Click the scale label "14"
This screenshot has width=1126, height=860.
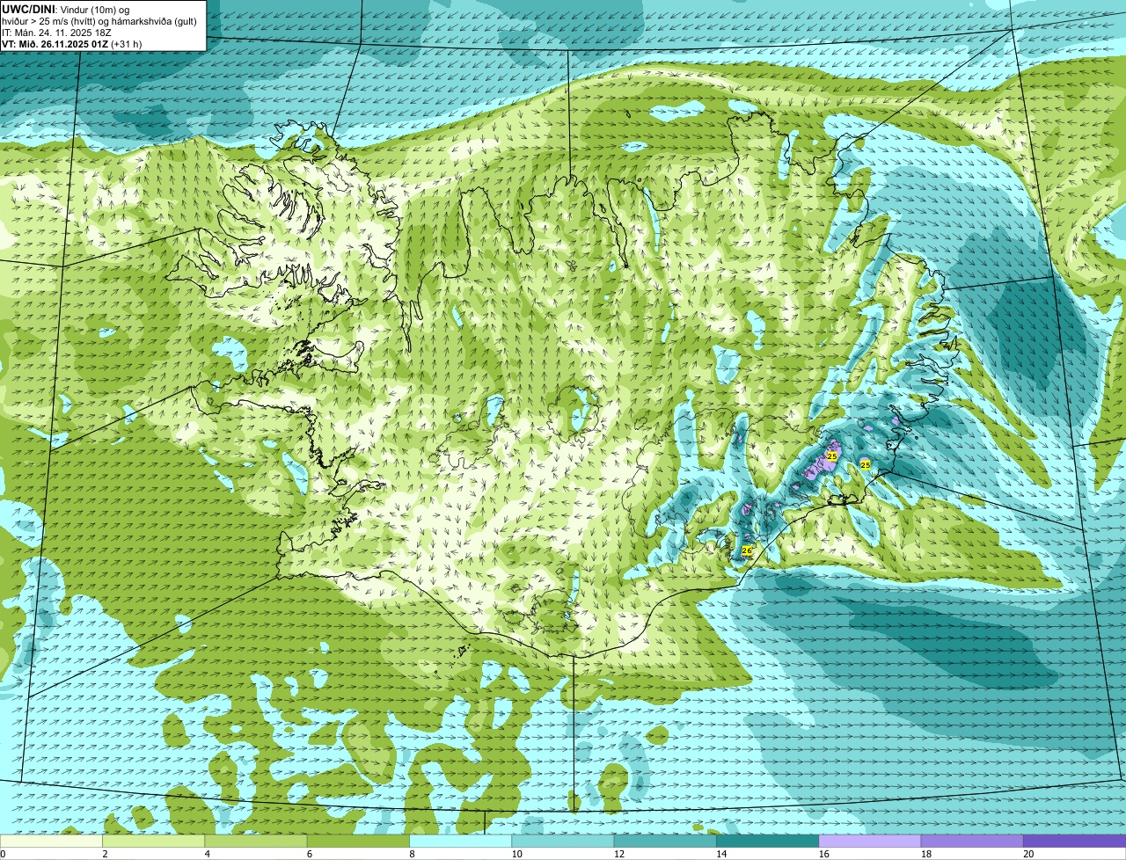tap(721, 854)
